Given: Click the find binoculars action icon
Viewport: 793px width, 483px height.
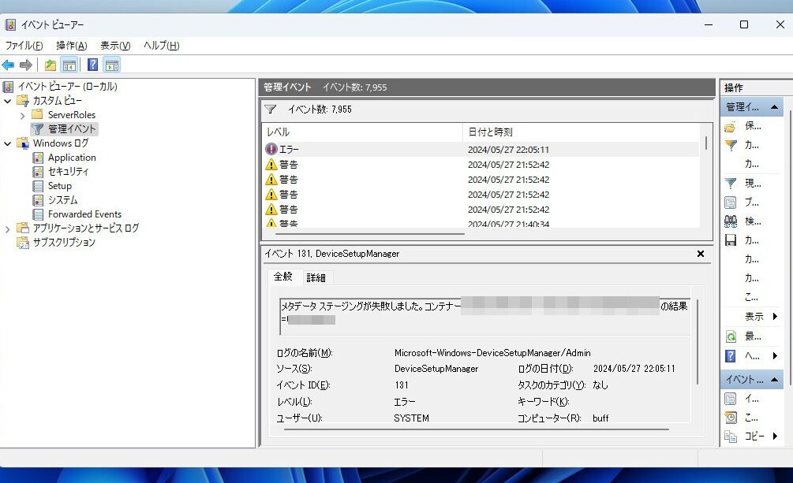Looking at the screenshot, I should [731, 221].
